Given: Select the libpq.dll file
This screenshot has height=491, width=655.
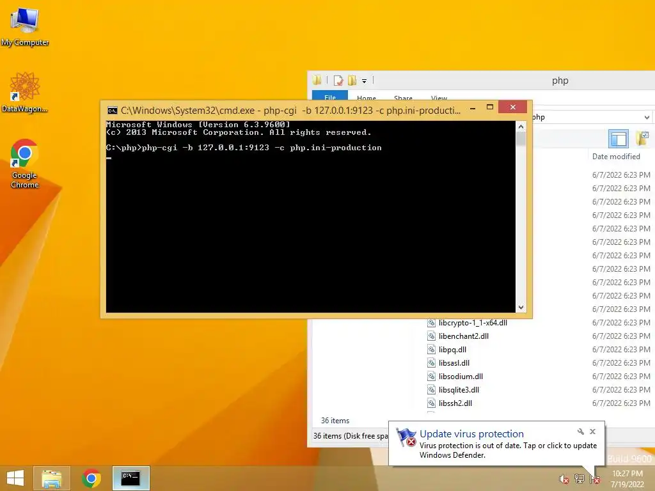Looking at the screenshot, I should (452, 350).
